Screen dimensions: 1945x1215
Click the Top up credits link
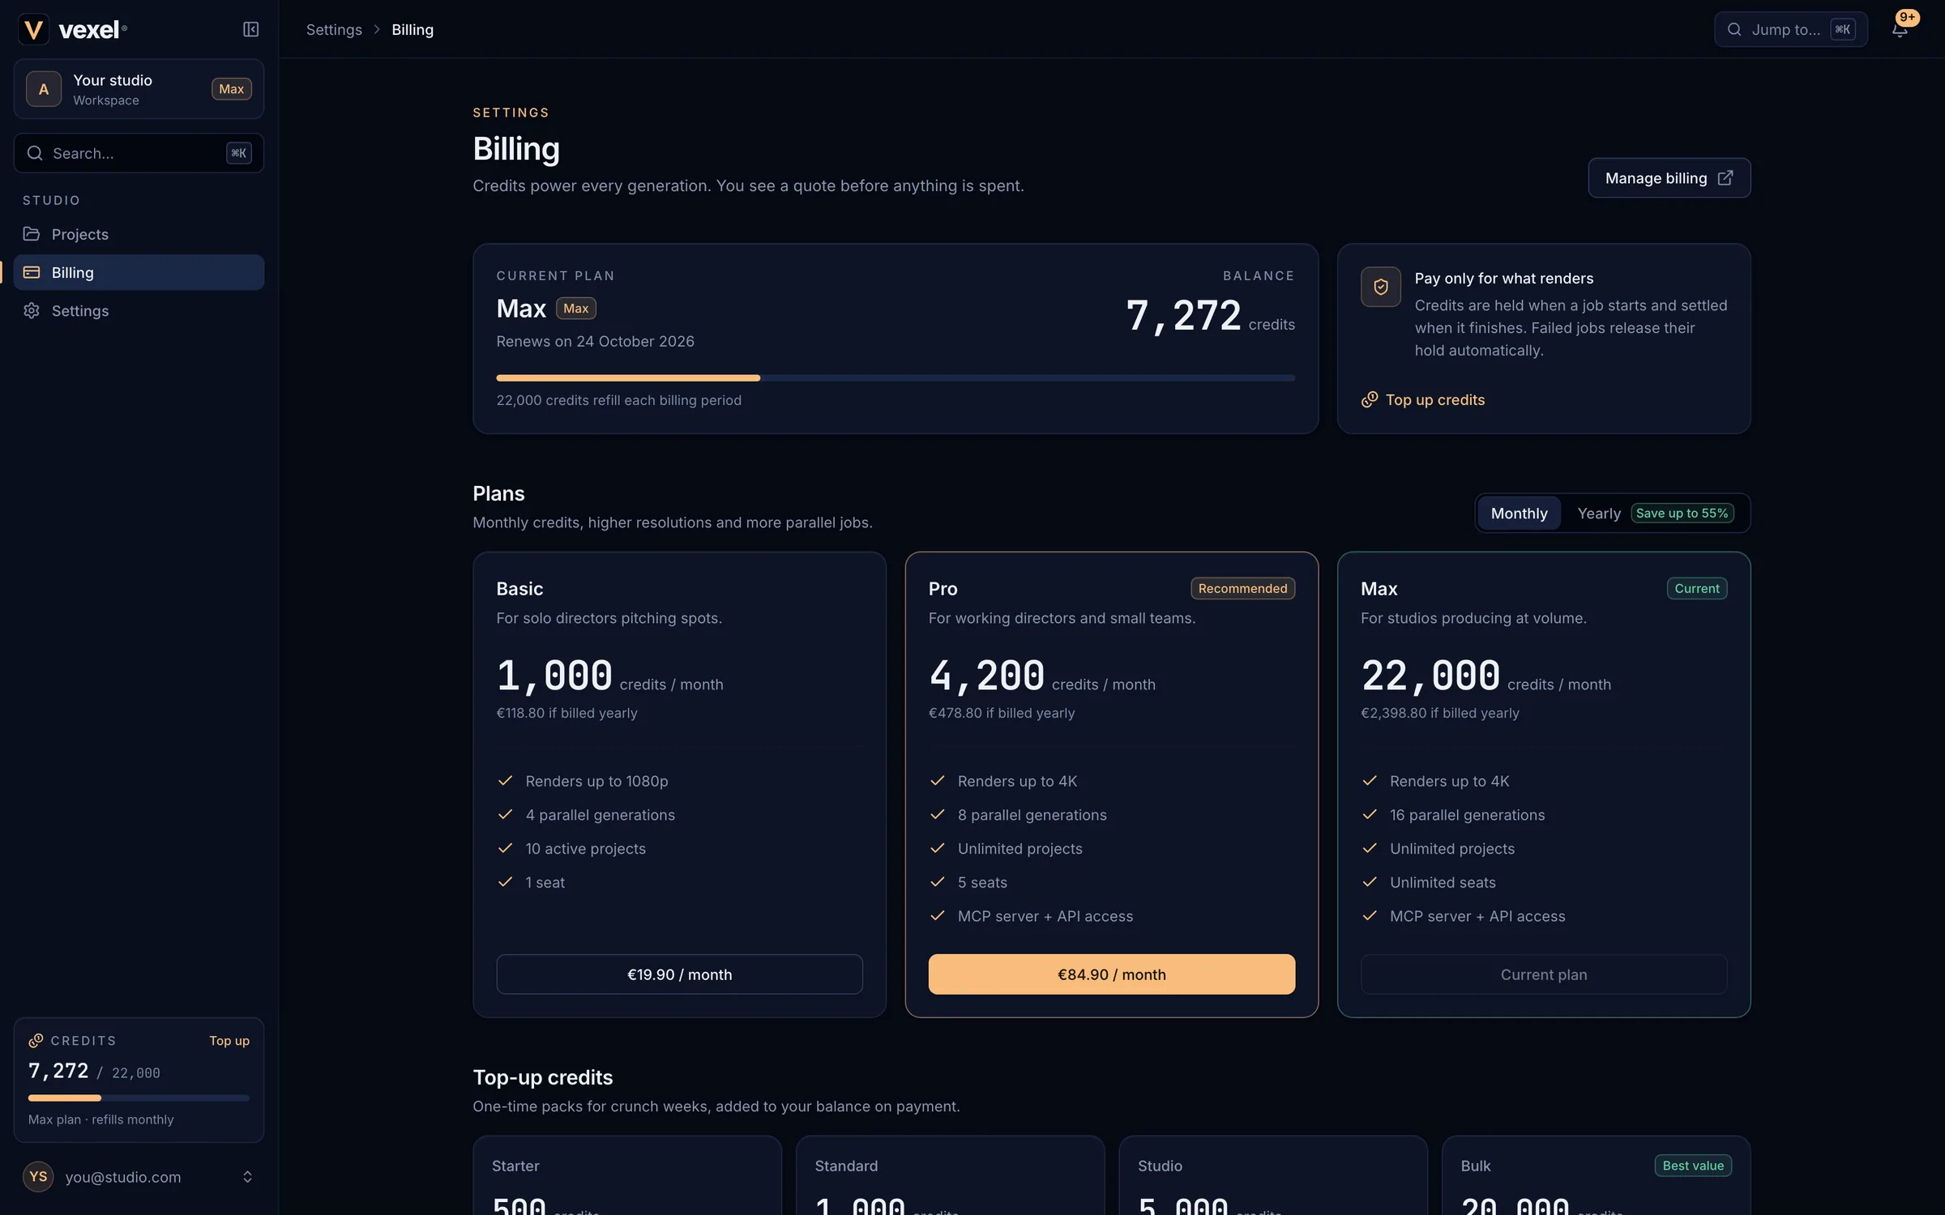pyautogui.click(x=1423, y=399)
